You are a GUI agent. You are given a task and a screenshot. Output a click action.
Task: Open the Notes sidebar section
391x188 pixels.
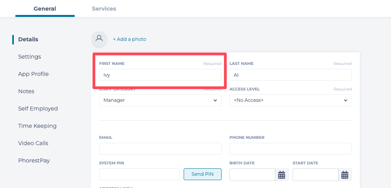click(26, 91)
